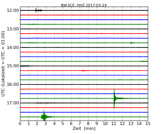Click the Zeit [min] x-axis label
Image resolution: width=168 pixels, height=134 pixels.
tap(84, 129)
